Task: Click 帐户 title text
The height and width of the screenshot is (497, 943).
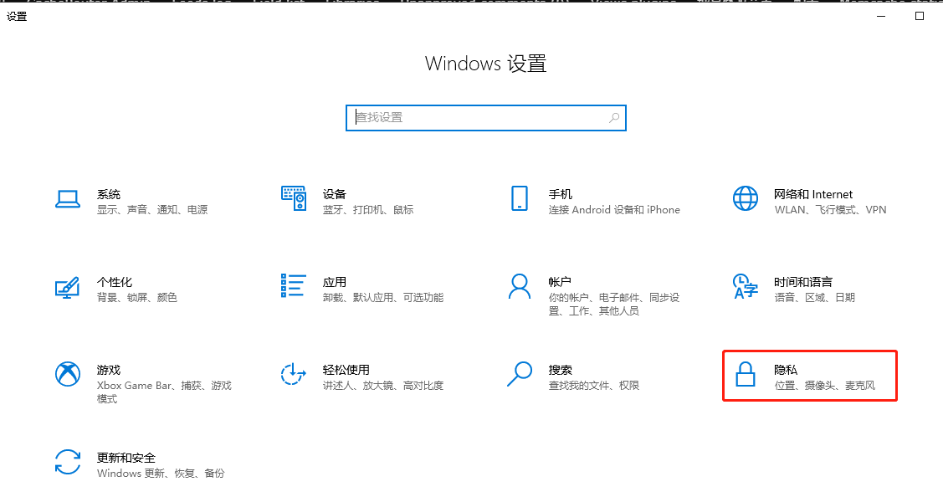Action: pos(560,282)
